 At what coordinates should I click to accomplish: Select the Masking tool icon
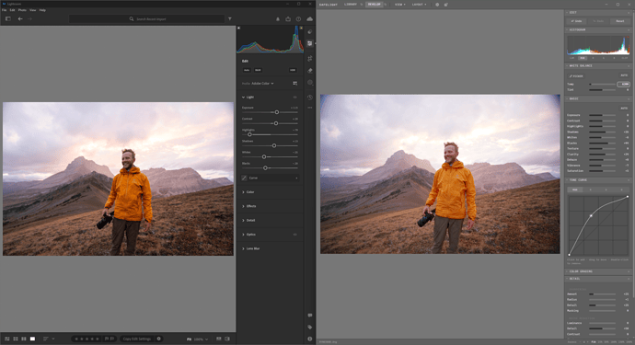[x=310, y=82]
